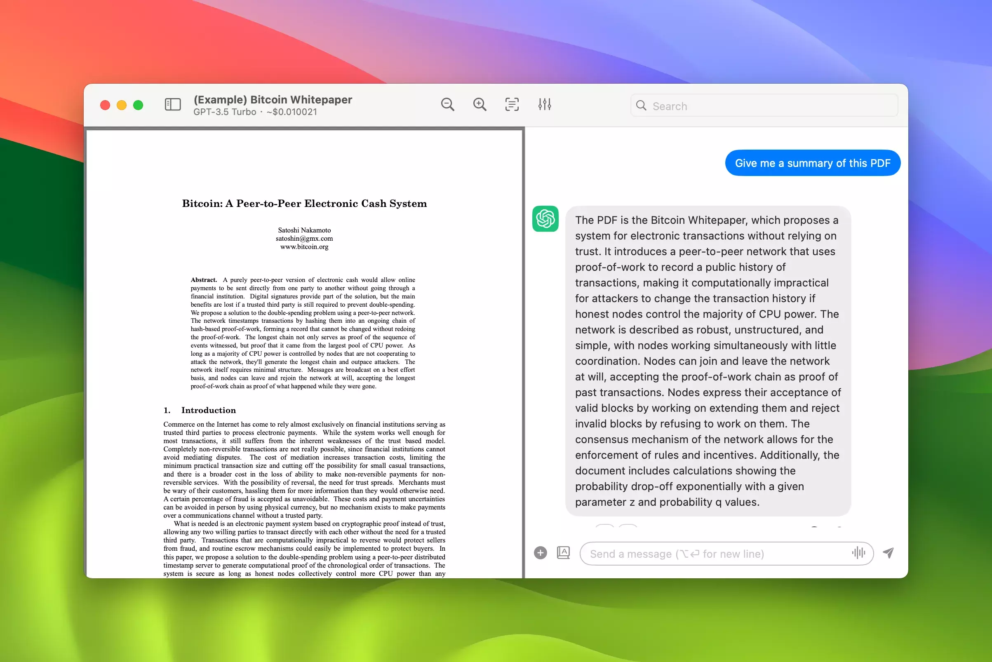
Task: Click the Bitcoin Whitepaper document title
Action: (273, 100)
